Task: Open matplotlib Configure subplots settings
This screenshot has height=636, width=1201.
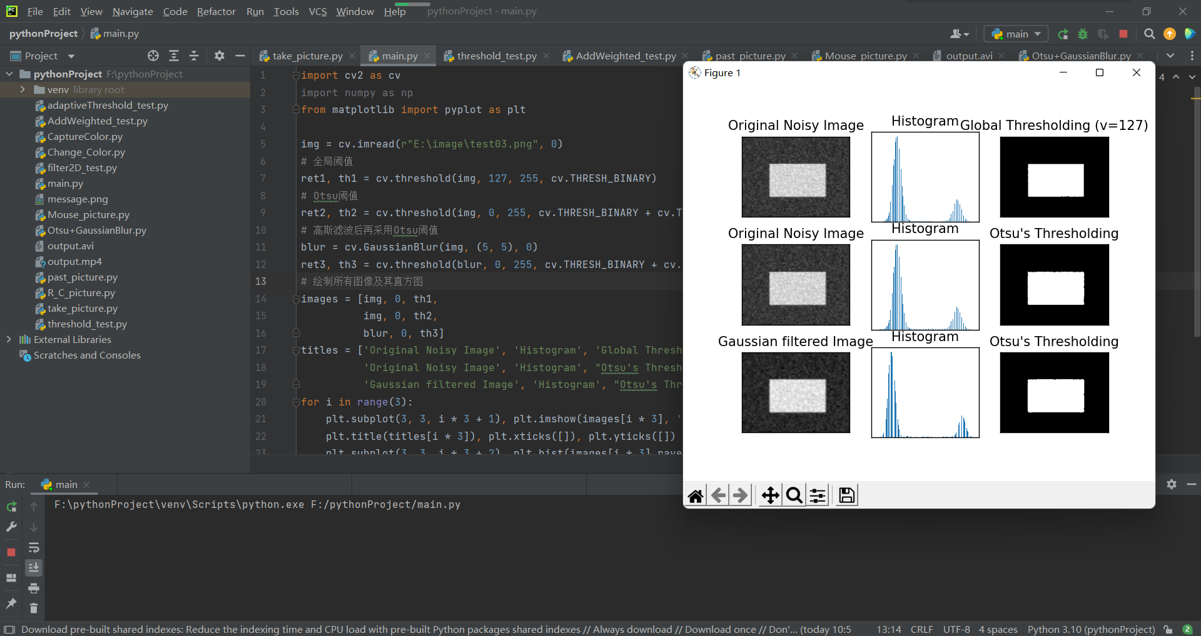Action: point(818,495)
